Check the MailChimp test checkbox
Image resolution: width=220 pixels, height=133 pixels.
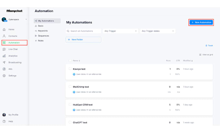coord(70,86)
